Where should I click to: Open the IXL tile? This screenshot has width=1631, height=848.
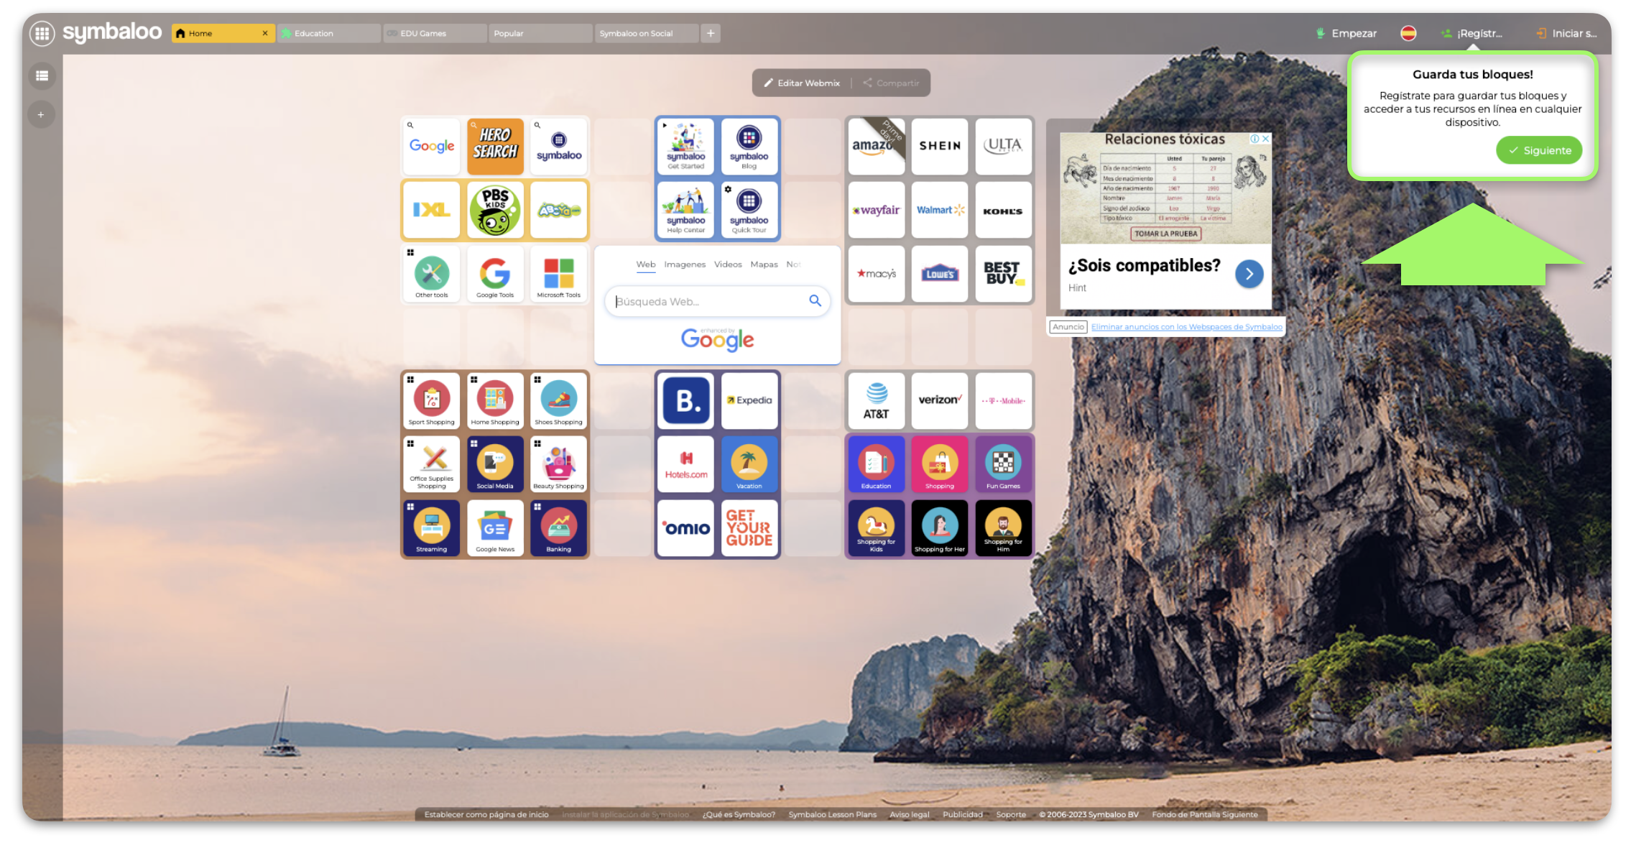pos(431,210)
